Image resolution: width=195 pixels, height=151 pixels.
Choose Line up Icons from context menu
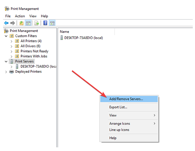click(x=129, y=130)
